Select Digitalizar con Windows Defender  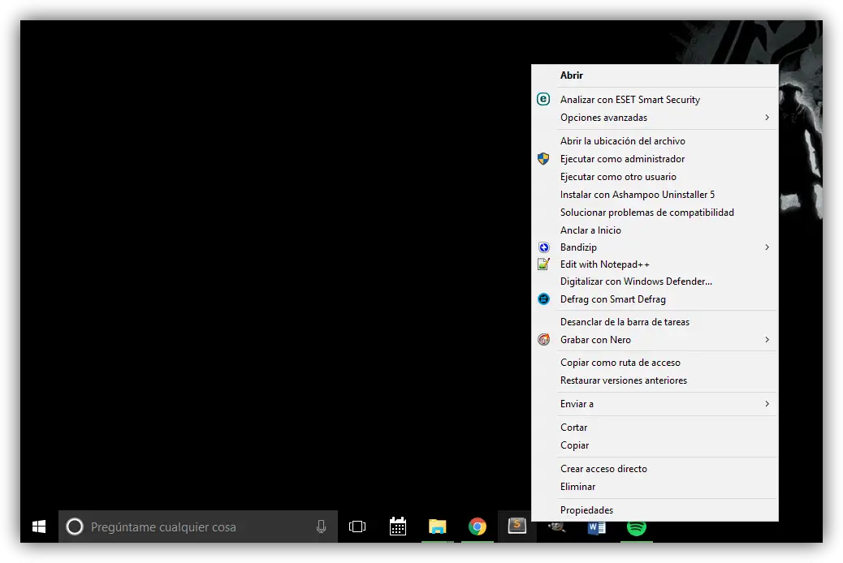point(655,281)
